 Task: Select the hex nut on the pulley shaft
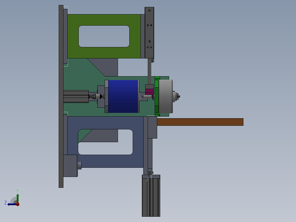pos(178,97)
